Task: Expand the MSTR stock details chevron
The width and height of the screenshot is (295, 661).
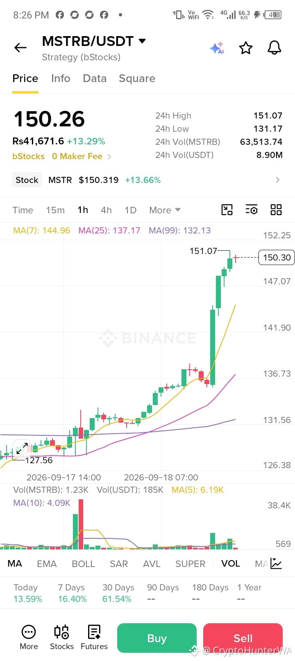Action: tap(278, 180)
